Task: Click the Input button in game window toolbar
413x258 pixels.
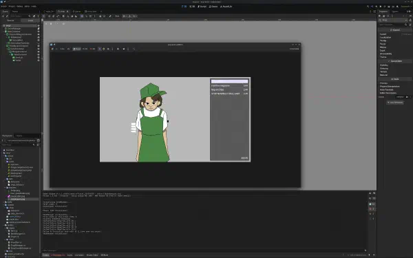Action: point(76,49)
